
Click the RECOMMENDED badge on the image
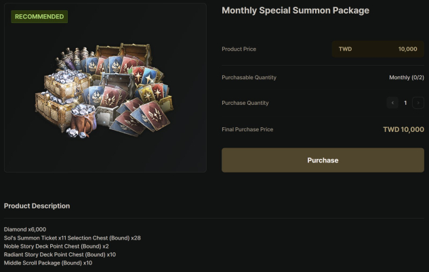coord(39,17)
